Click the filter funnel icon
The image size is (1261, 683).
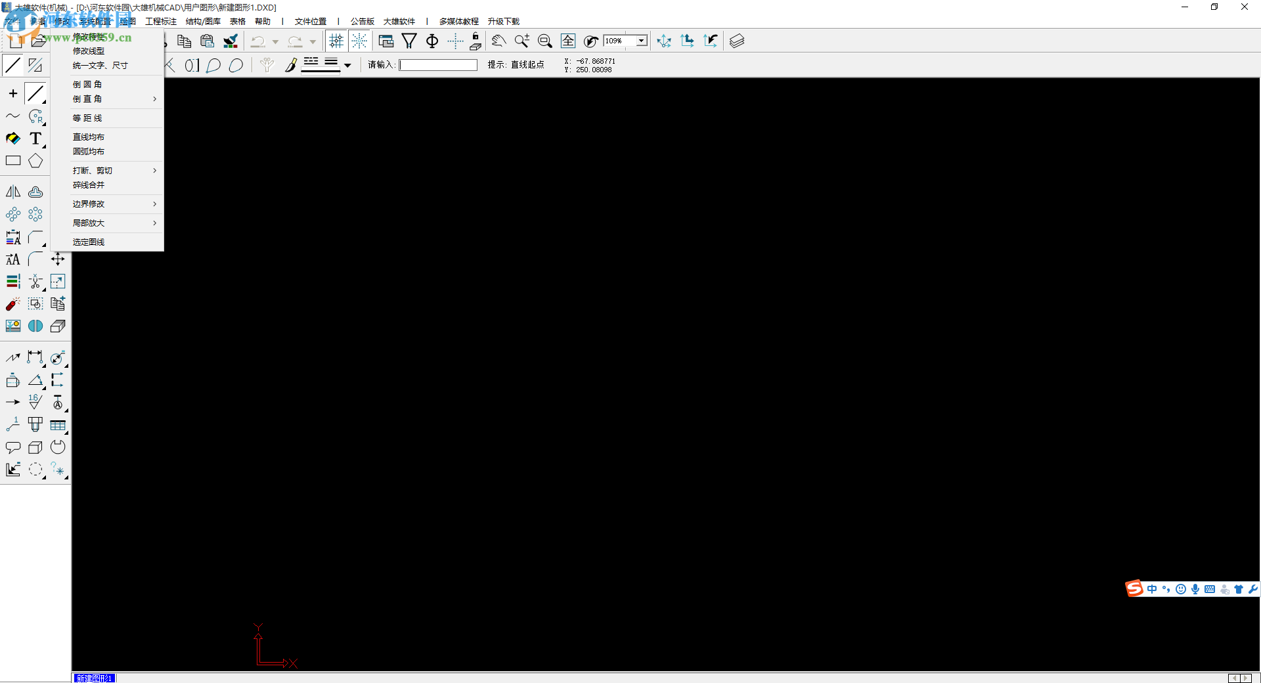click(409, 41)
